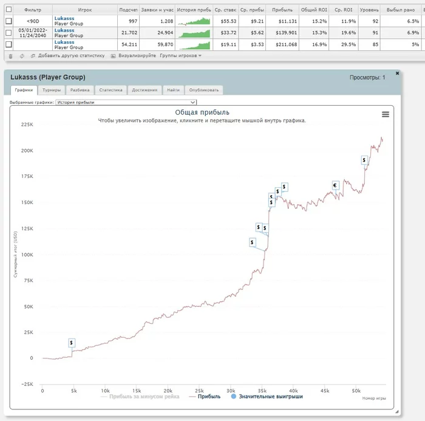Click the $ win marker near 5k games
The height and width of the screenshot is (421, 425).
pos(72,343)
